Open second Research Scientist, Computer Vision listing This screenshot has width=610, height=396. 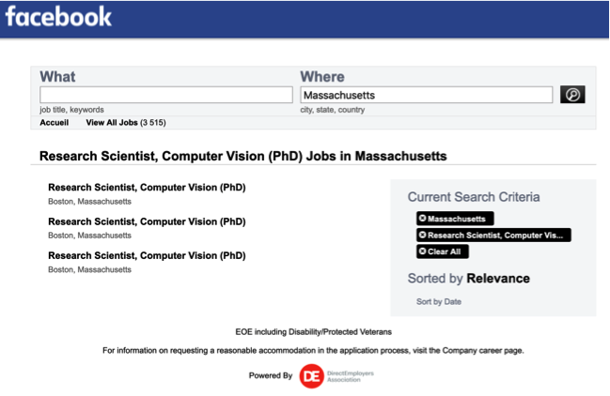(x=147, y=221)
